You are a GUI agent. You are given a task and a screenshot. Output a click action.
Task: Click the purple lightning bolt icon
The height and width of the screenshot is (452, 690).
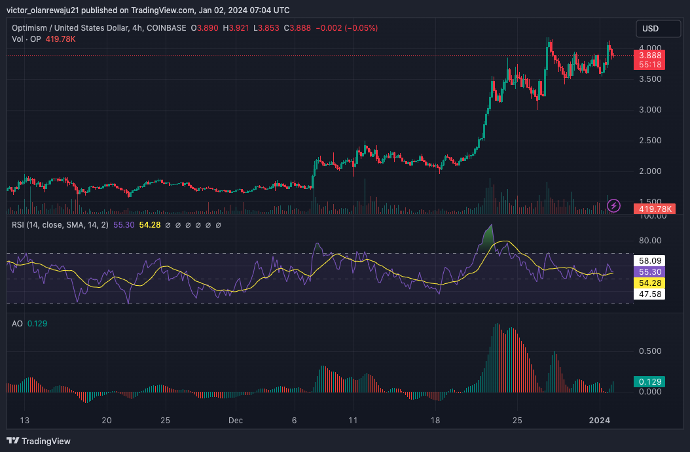(x=613, y=205)
